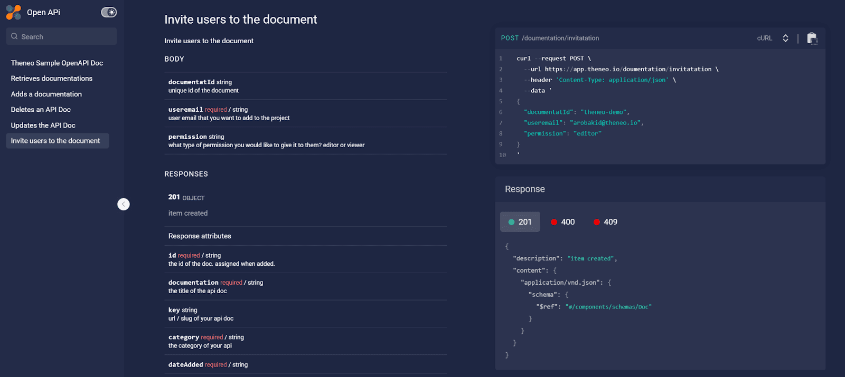
Task: Click the "theneo-demo" value in request
Action: click(x=605, y=112)
